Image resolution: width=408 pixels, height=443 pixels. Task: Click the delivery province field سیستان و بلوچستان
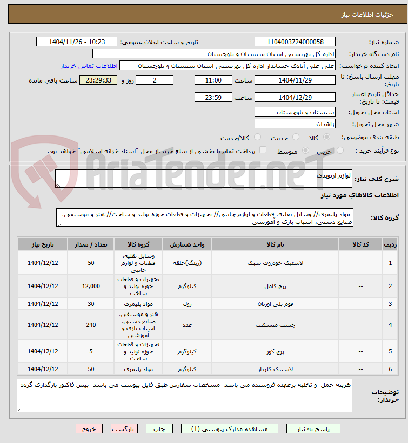click(x=295, y=112)
